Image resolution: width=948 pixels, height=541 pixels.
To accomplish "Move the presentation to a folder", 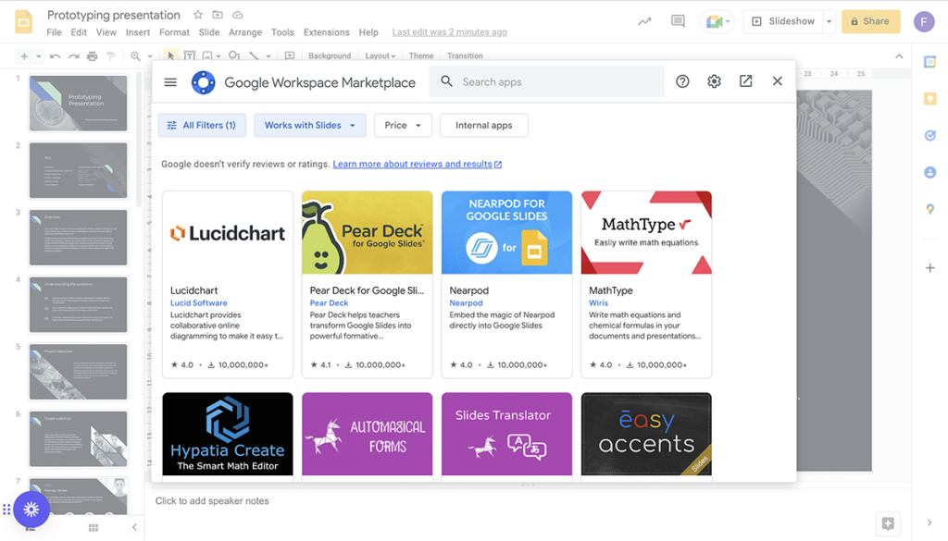I will coord(218,15).
